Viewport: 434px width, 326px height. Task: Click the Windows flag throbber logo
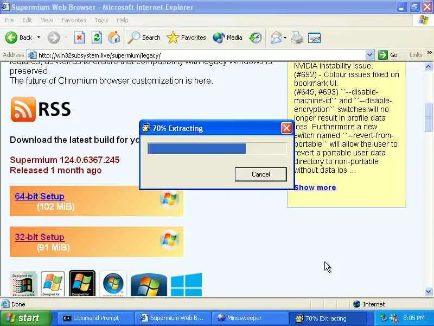coord(424,20)
